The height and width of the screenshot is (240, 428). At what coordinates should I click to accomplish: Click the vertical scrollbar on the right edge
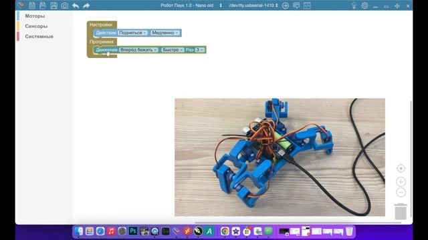(x=411, y=159)
